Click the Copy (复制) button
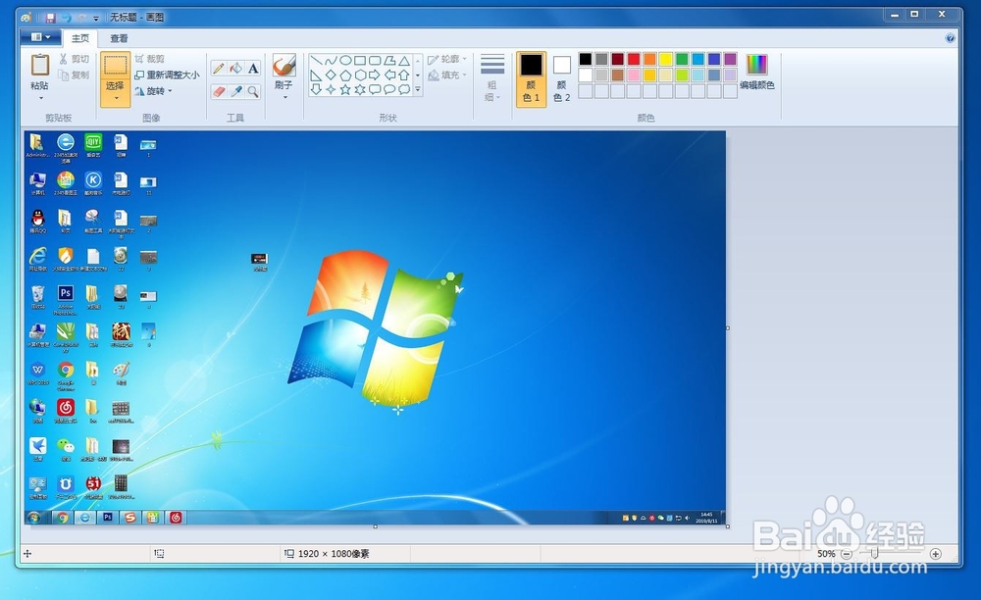This screenshot has width=981, height=600. pyautogui.click(x=74, y=75)
